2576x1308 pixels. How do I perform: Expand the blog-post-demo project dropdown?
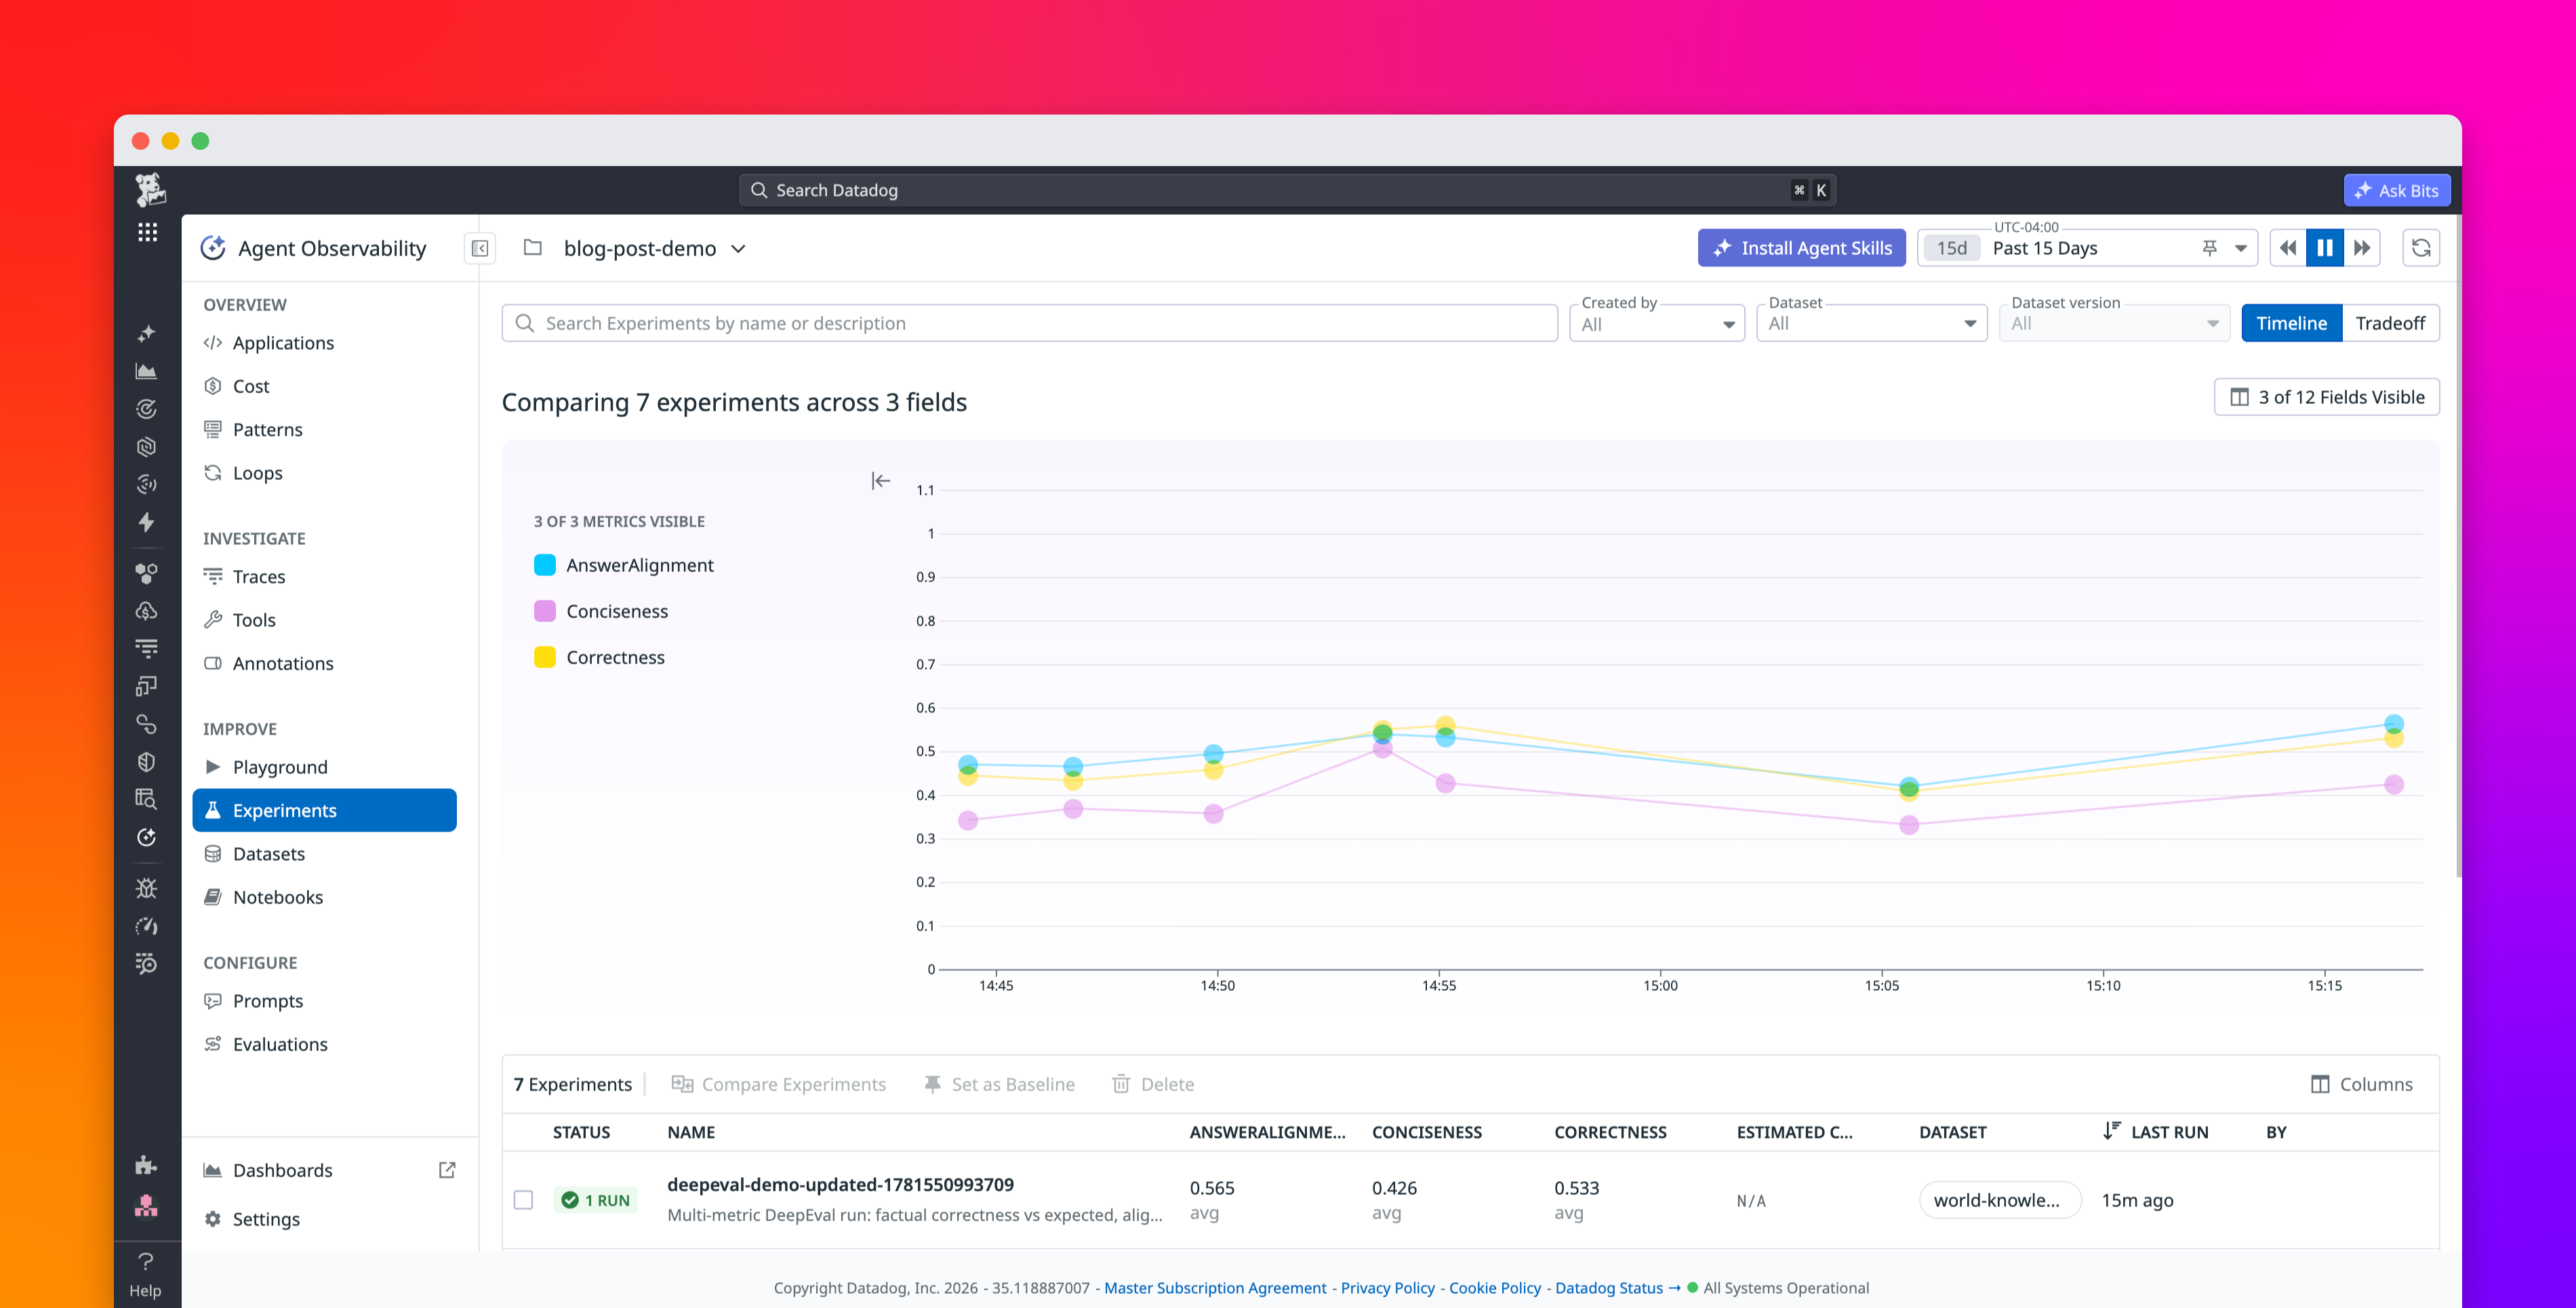pos(738,248)
